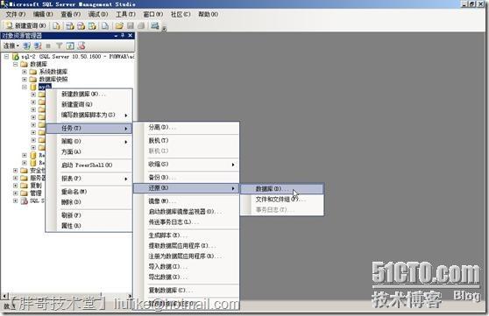This screenshot has height=316, width=489.
Task: Open the 窗口 menu
Action: click(x=152, y=14)
